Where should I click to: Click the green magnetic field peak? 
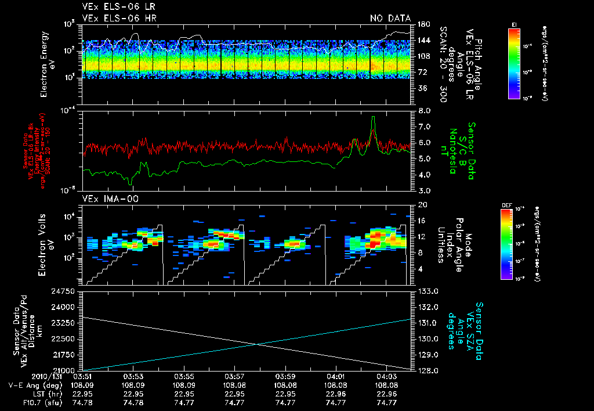(x=373, y=118)
